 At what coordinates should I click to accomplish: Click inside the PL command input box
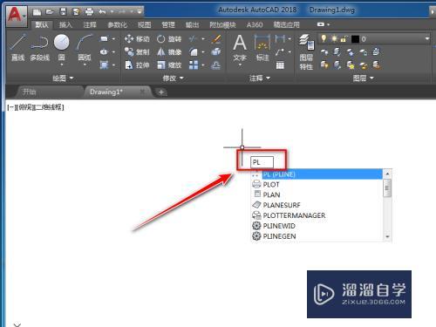coord(262,162)
